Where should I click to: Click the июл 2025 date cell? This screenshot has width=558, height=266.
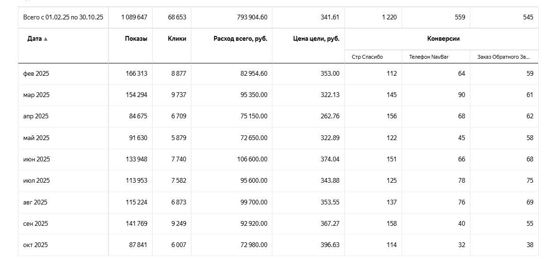point(36,181)
